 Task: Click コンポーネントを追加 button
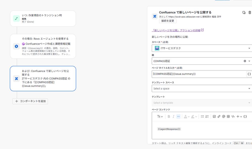click(x=30, y=101)
